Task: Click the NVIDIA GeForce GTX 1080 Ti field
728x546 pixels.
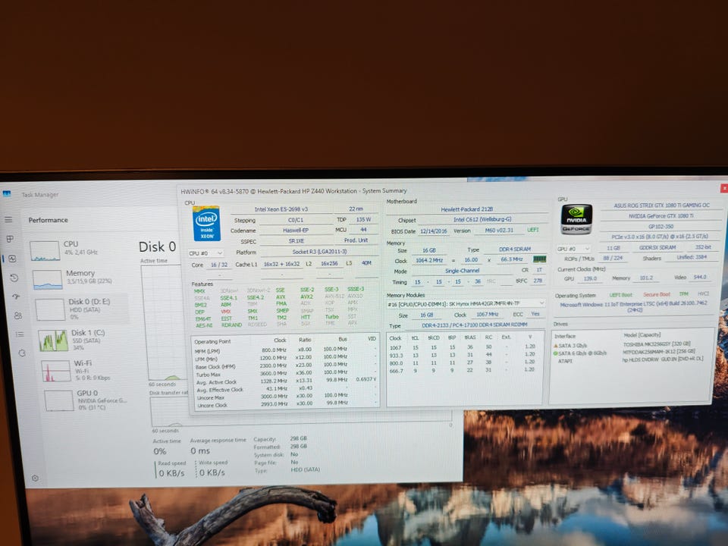Action: click(661, 216)
